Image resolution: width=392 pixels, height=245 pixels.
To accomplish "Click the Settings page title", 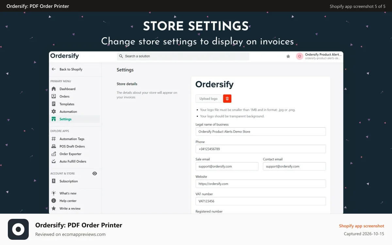I will [125, 70].
